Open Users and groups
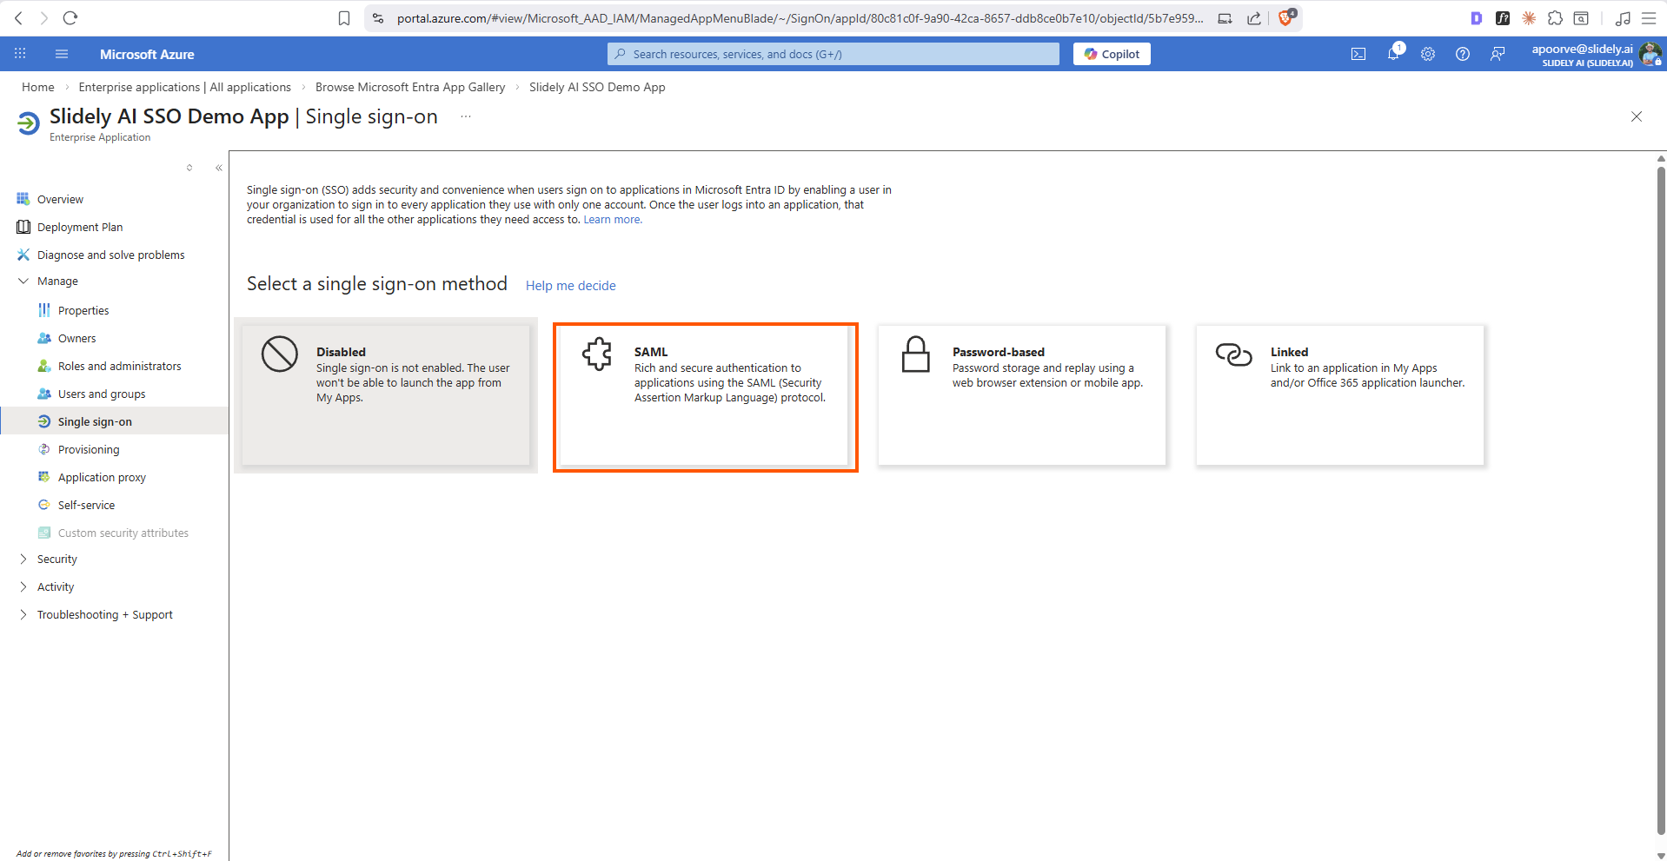Screen dimensions: 1667x861 (x=102, y=394)
